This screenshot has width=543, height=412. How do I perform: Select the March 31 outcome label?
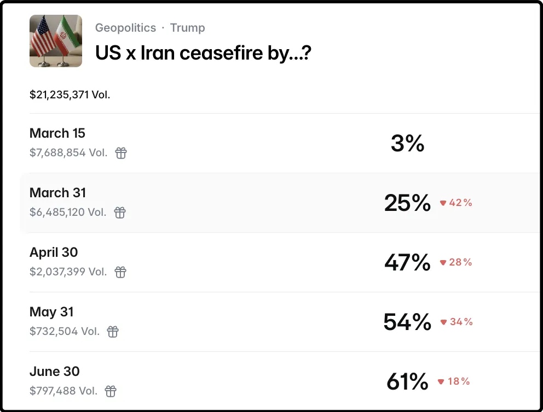click(x=57, y=193)
